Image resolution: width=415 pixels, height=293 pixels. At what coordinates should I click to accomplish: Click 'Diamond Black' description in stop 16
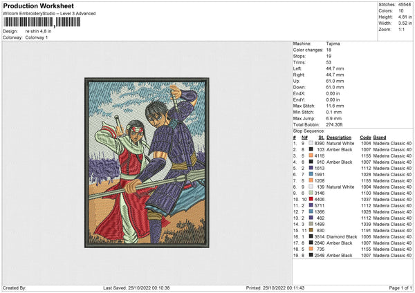pos(342,236)
